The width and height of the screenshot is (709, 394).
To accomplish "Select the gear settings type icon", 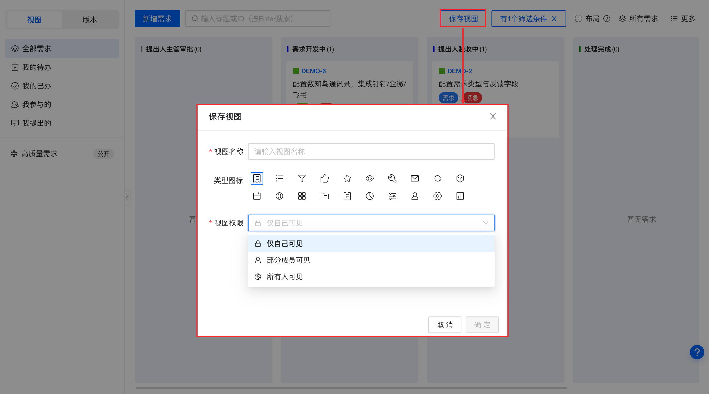I will click(x=437, y=196).
